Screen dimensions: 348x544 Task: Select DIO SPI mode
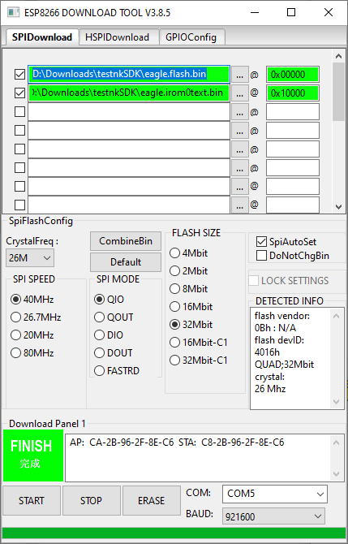[109, 335]
